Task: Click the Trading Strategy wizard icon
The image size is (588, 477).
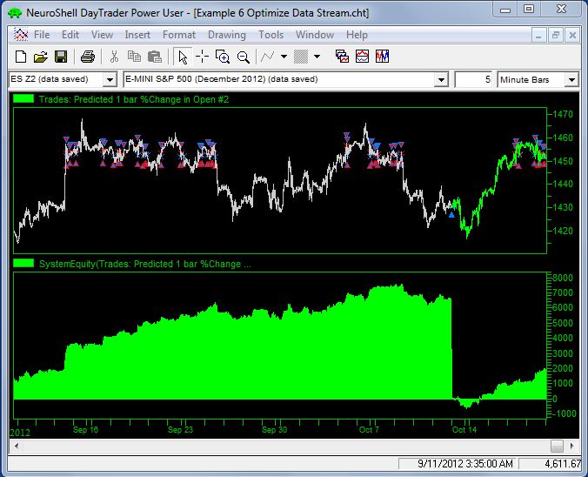Action: click(382, 57)
